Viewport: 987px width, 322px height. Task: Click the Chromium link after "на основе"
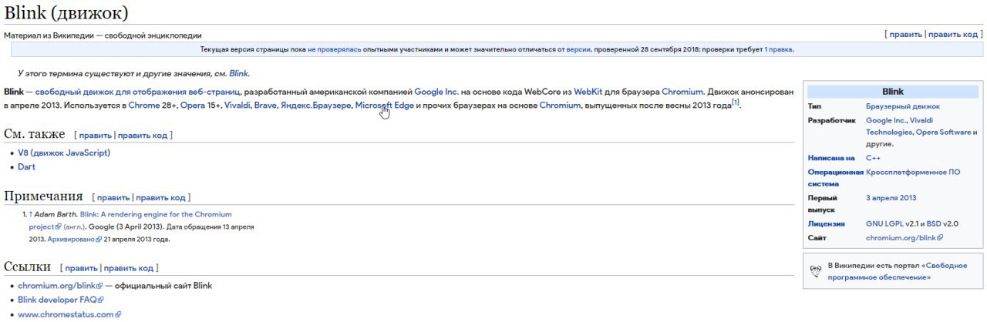[560, 105]
